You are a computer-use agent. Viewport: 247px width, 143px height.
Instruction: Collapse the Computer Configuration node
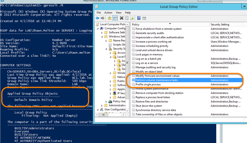(x=98, y=28)
